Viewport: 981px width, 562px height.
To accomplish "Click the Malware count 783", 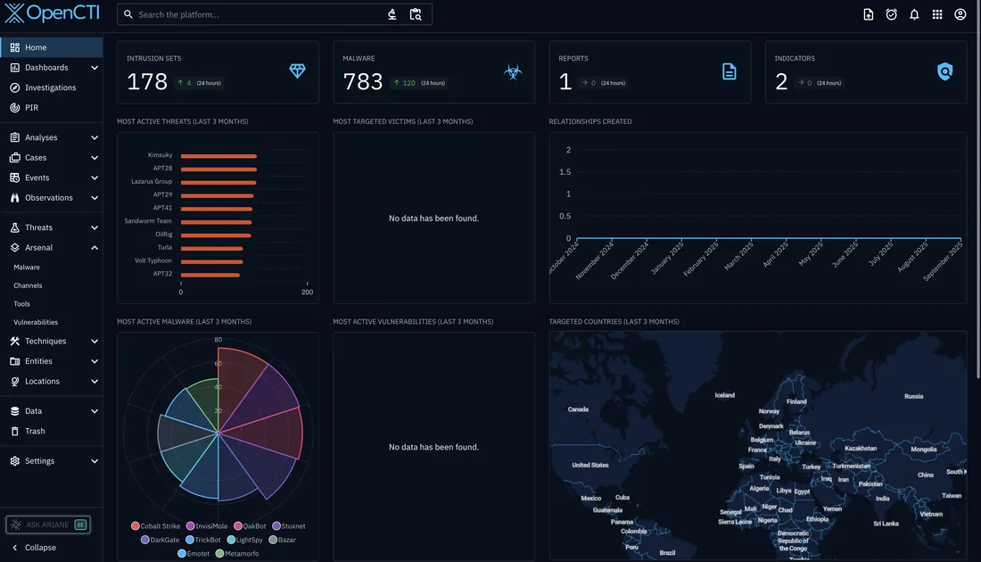I will pos(363,82).
